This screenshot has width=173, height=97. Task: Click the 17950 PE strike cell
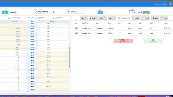111,33
